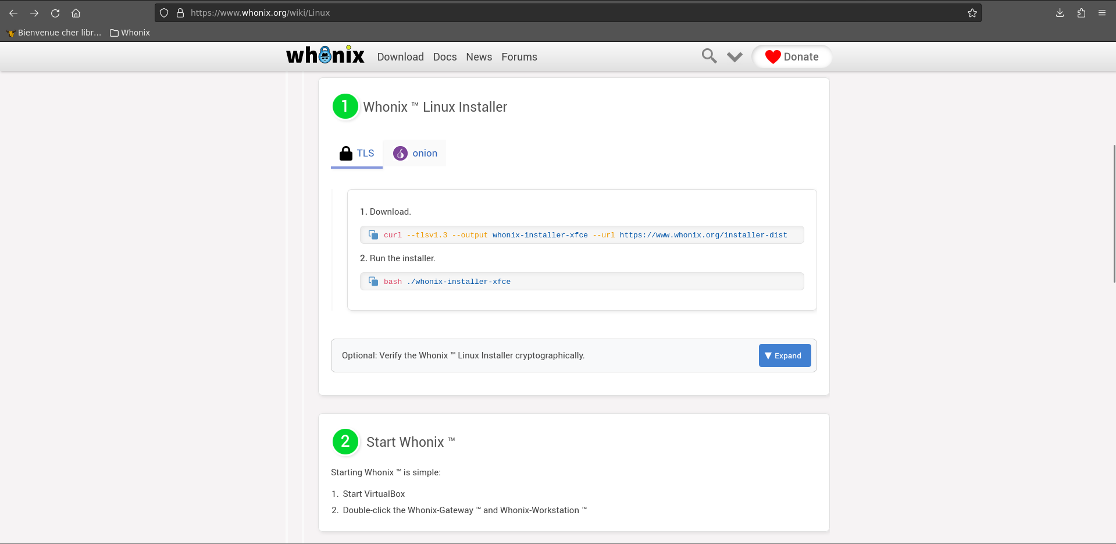
Task: View site security padlock info
Action: point(180,13)
